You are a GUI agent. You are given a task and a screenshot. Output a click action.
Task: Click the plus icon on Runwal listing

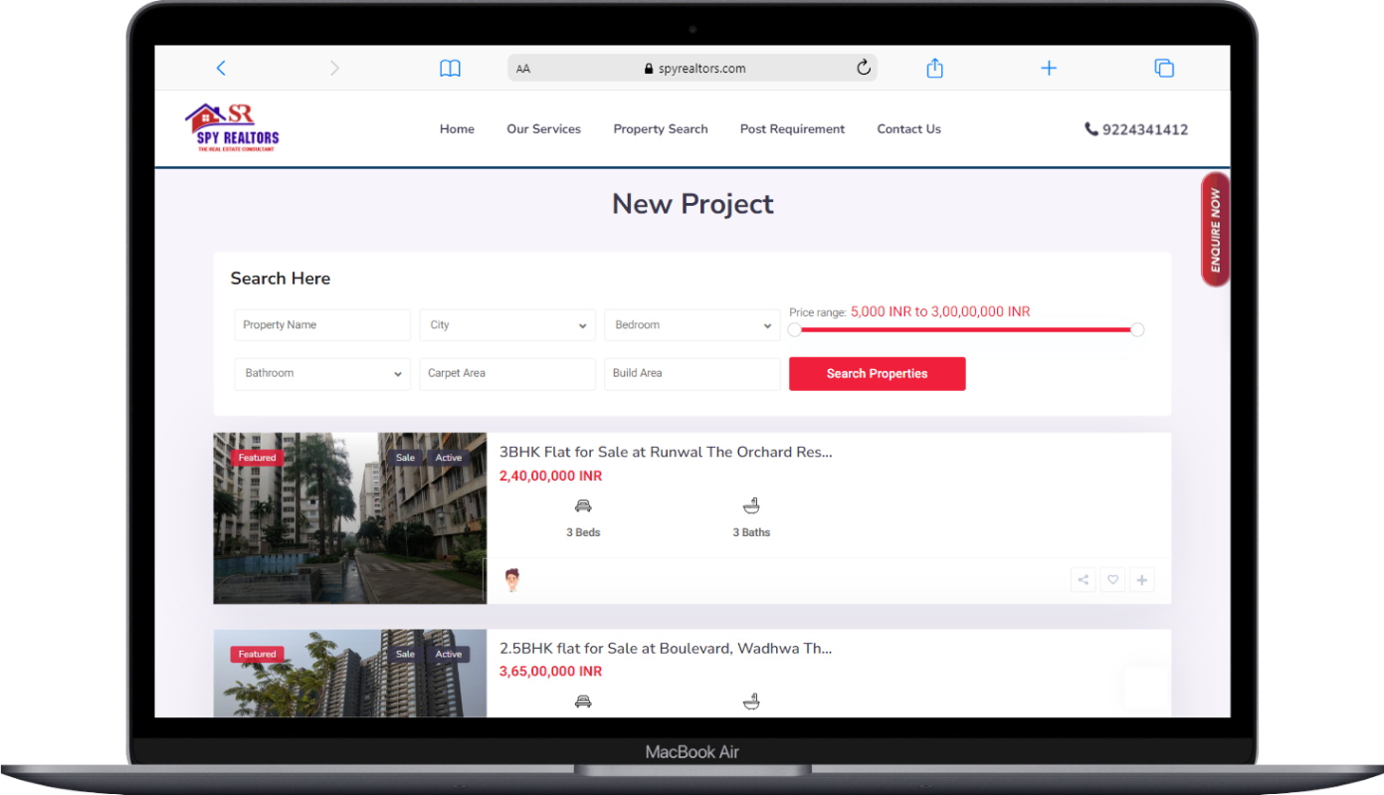pyautogui.click(x=1142, y=580)
